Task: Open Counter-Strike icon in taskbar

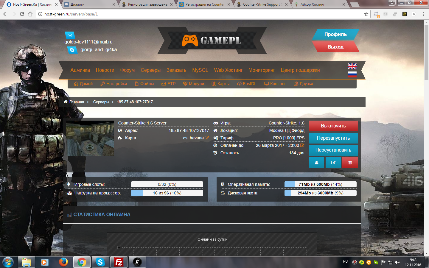Action: 137,262
